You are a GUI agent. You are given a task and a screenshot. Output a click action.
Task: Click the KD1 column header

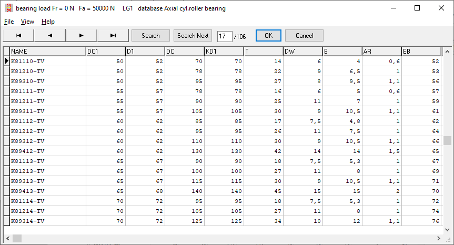pos(224,52)
